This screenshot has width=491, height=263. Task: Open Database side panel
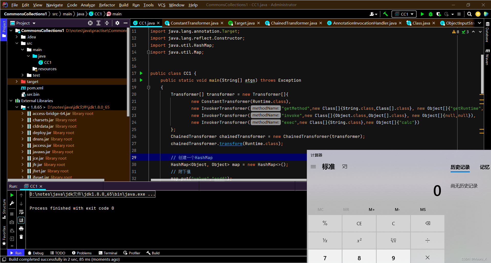(x=487, y=32)
